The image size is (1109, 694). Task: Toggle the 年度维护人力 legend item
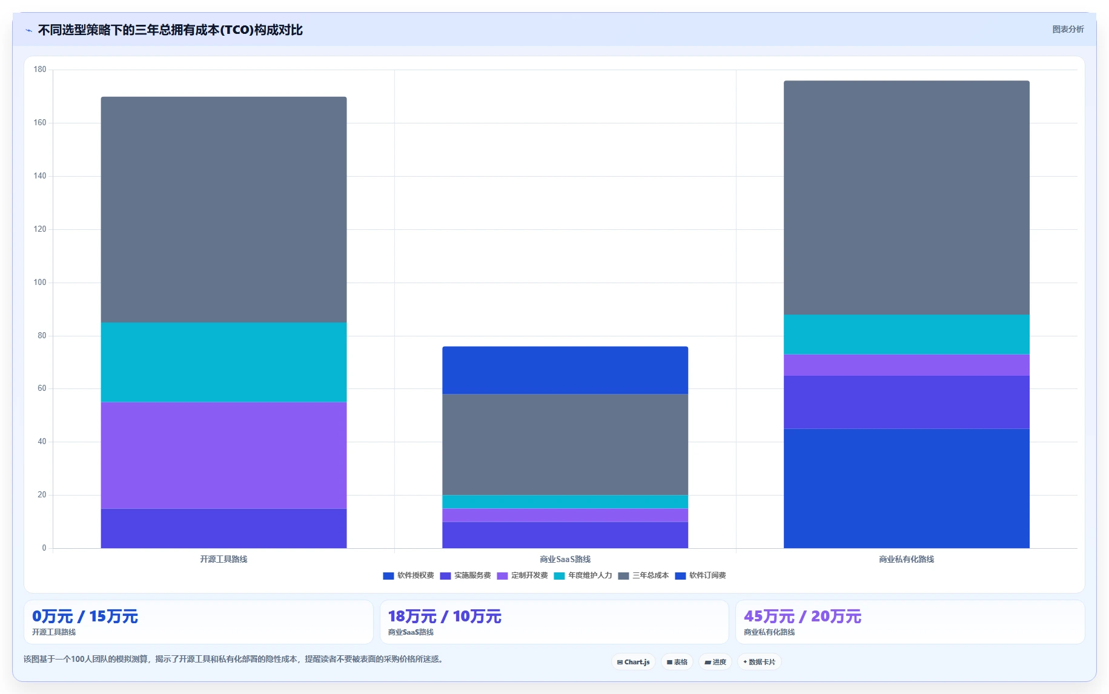583,575
